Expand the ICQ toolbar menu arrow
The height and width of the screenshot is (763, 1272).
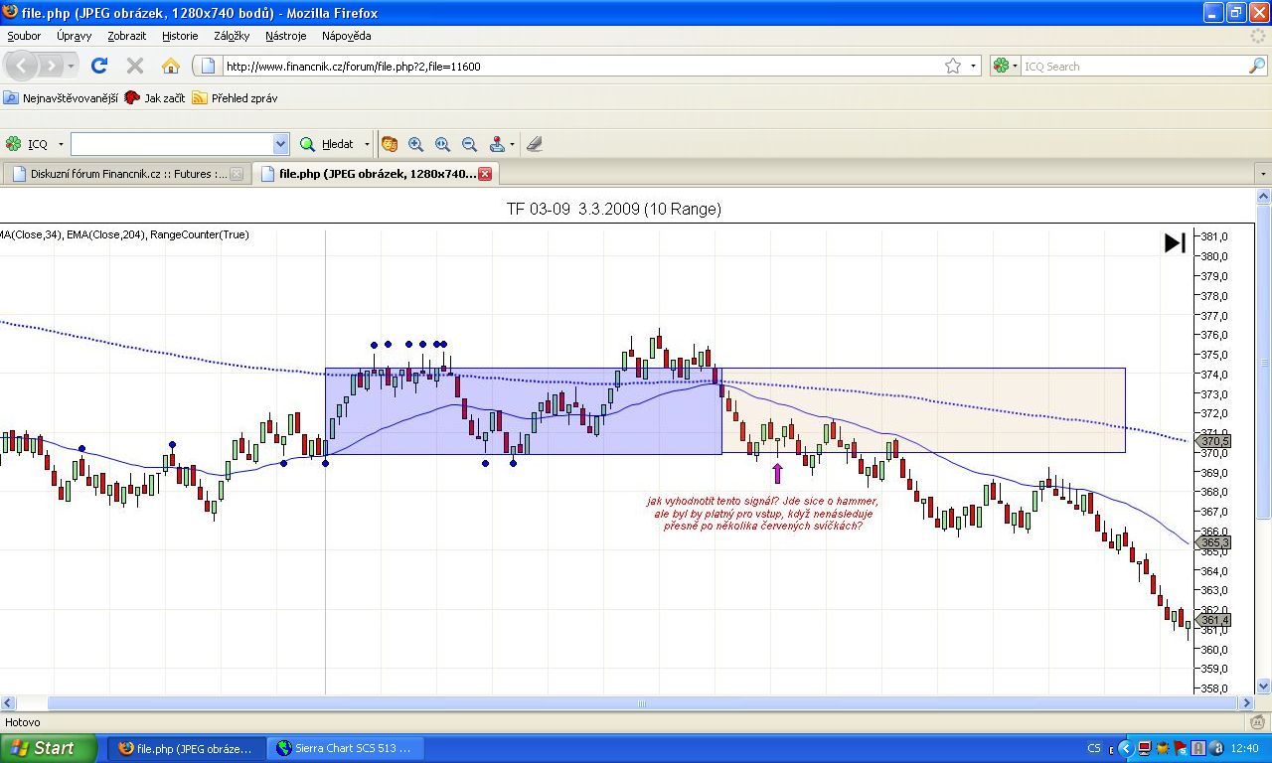coord(61,144)
